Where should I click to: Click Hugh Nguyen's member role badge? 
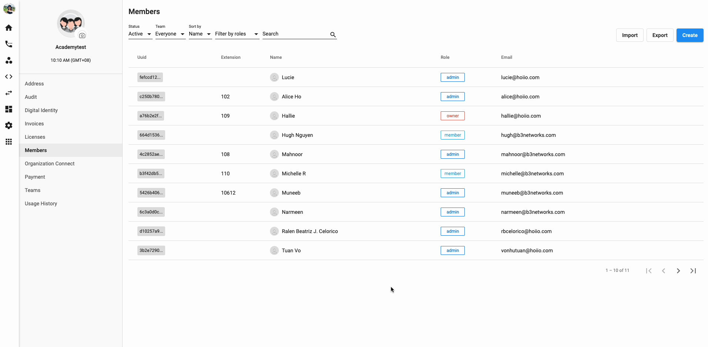pos(452,135)
